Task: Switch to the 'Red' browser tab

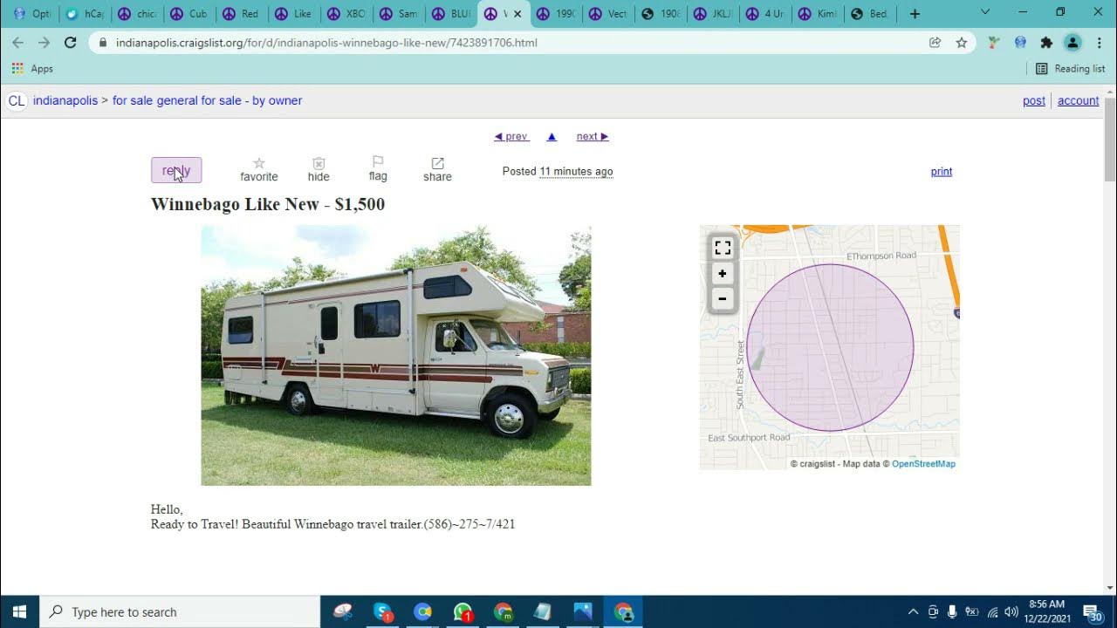Action: pos(242,14)
